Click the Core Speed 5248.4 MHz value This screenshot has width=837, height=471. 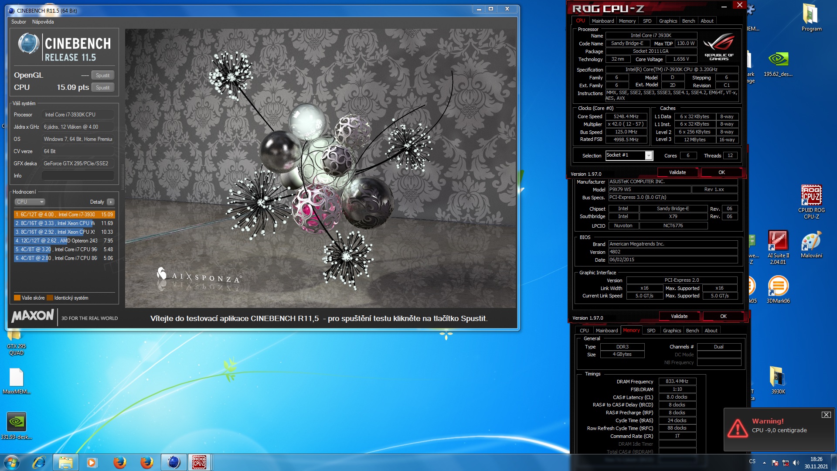pos(626,116)
